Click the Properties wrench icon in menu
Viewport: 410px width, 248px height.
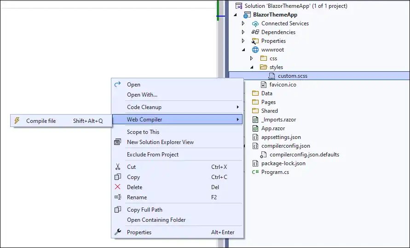click(118, 232)
